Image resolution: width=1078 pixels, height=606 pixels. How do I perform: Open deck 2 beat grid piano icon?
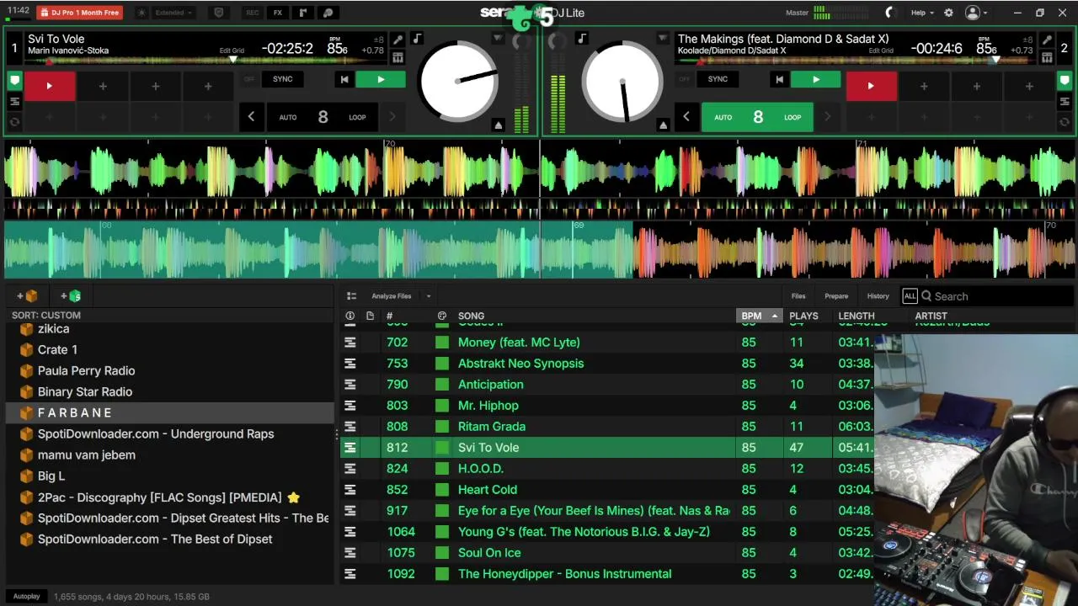[1046, 57]
